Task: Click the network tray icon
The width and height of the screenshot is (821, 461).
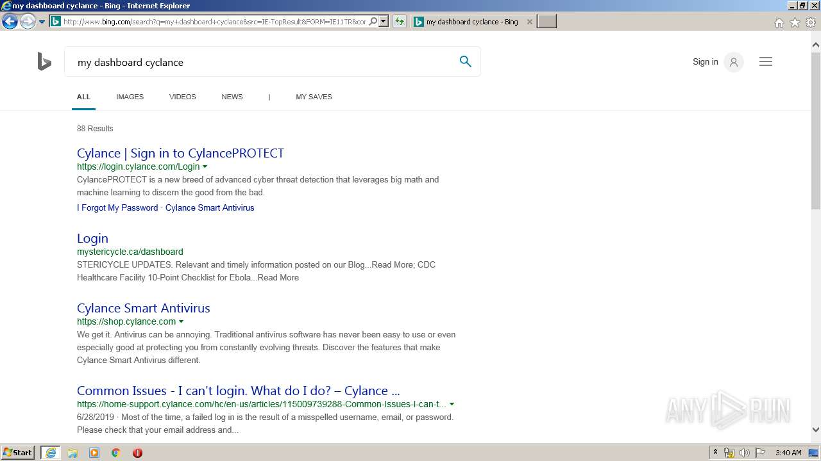Action: [729, 453]
